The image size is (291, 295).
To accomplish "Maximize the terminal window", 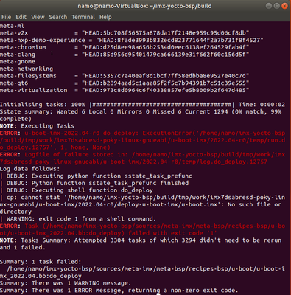I will point(277,6).
